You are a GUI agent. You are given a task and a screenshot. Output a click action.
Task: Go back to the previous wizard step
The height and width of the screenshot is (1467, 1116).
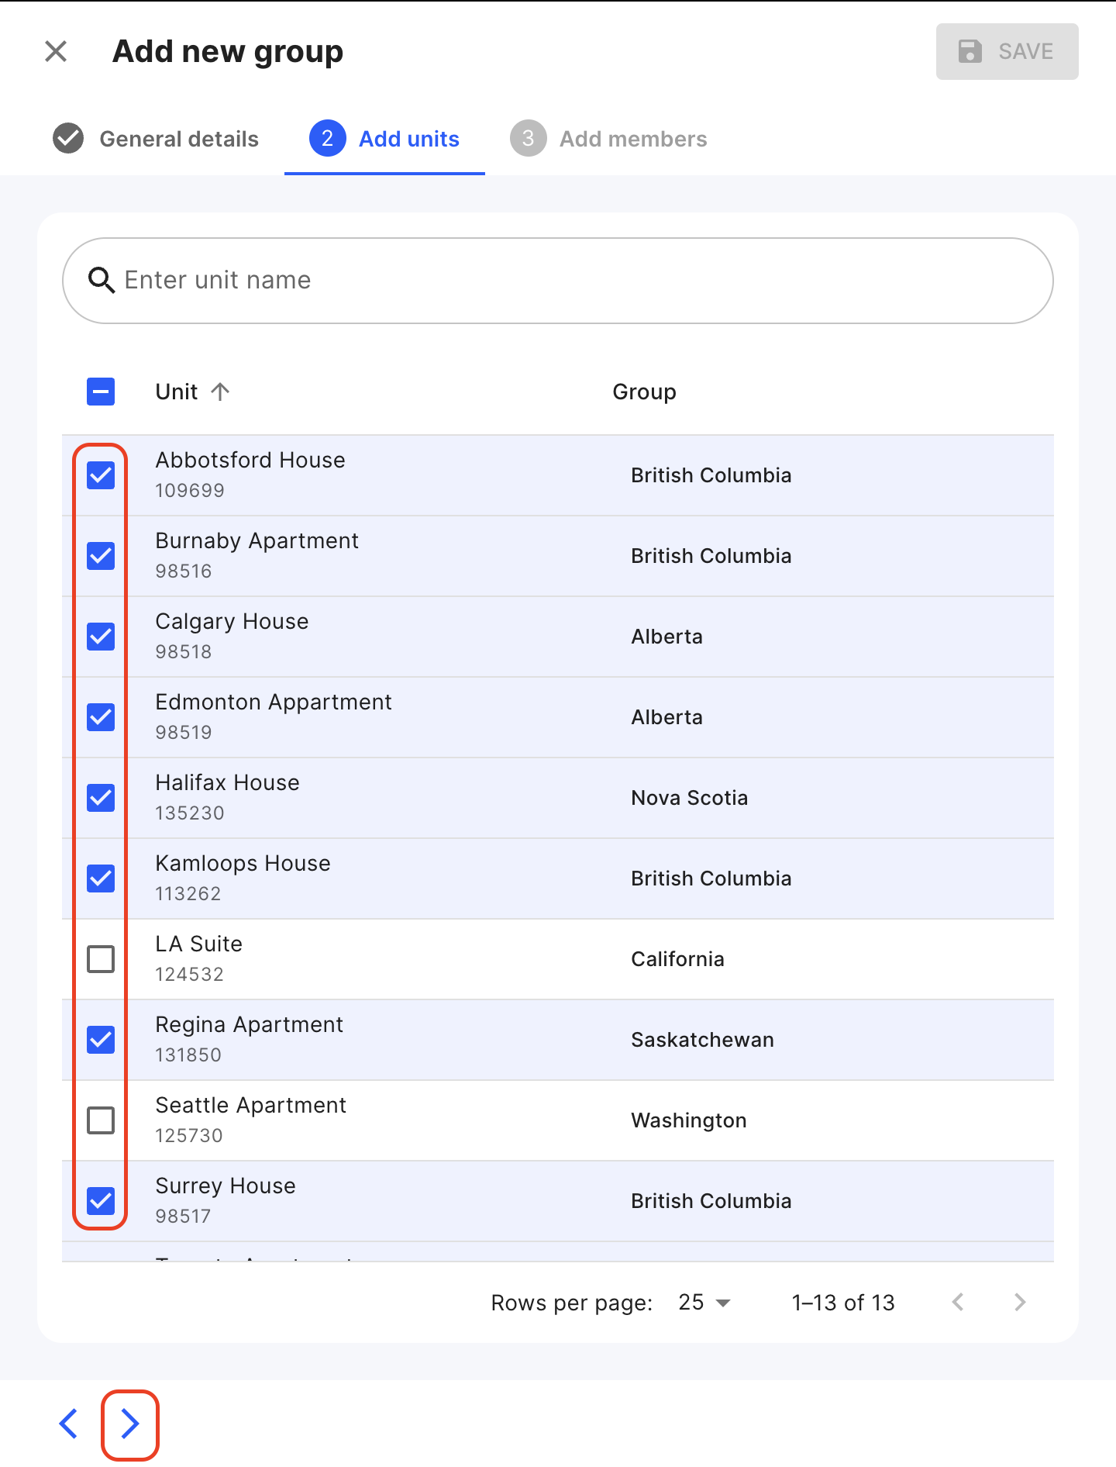point(68,1424)
